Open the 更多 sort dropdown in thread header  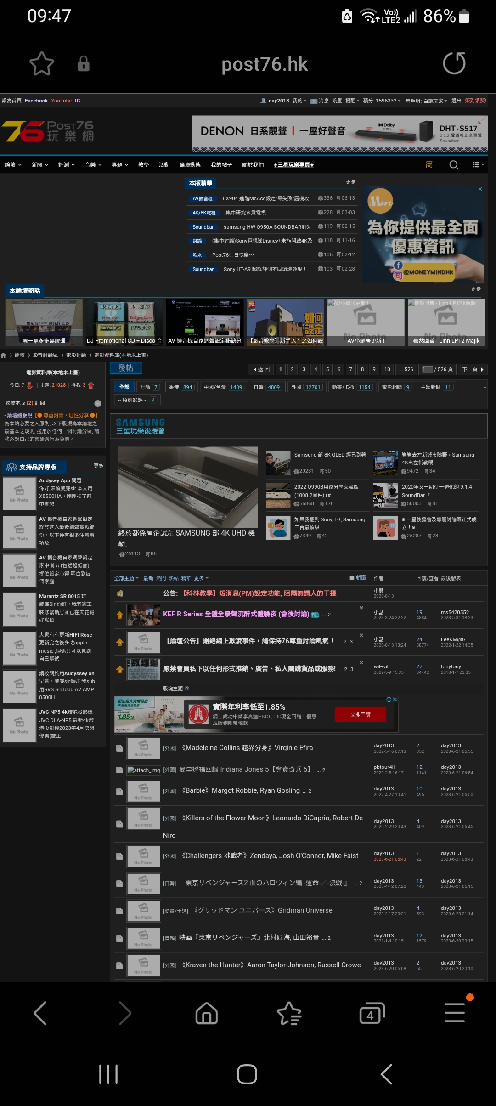coord(201,578)
